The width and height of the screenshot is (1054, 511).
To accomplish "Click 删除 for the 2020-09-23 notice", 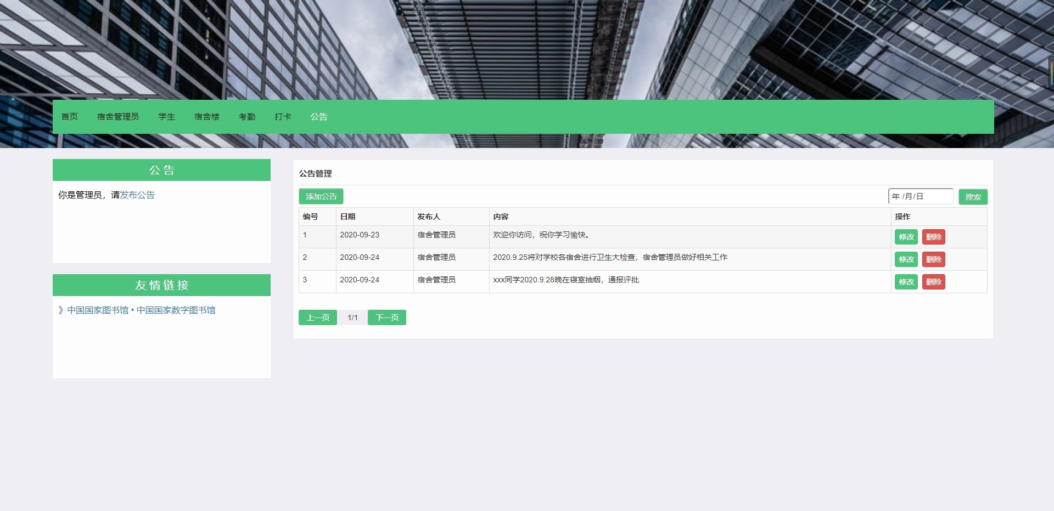I will (x=934, y=237).
